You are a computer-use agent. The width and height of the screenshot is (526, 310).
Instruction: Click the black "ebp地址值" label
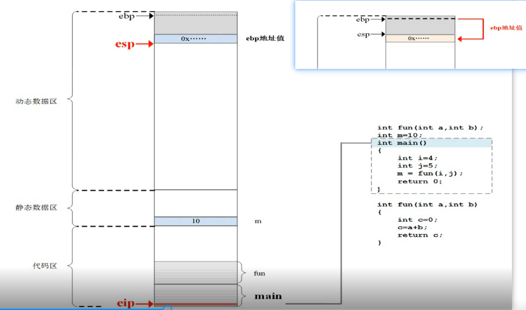pos(265,38)
